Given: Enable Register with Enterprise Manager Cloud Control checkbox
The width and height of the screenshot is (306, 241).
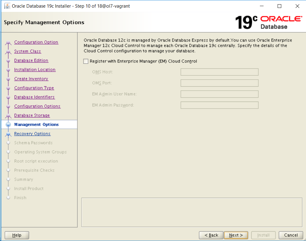Looking at the screenshot, I should tap(86, 61).
